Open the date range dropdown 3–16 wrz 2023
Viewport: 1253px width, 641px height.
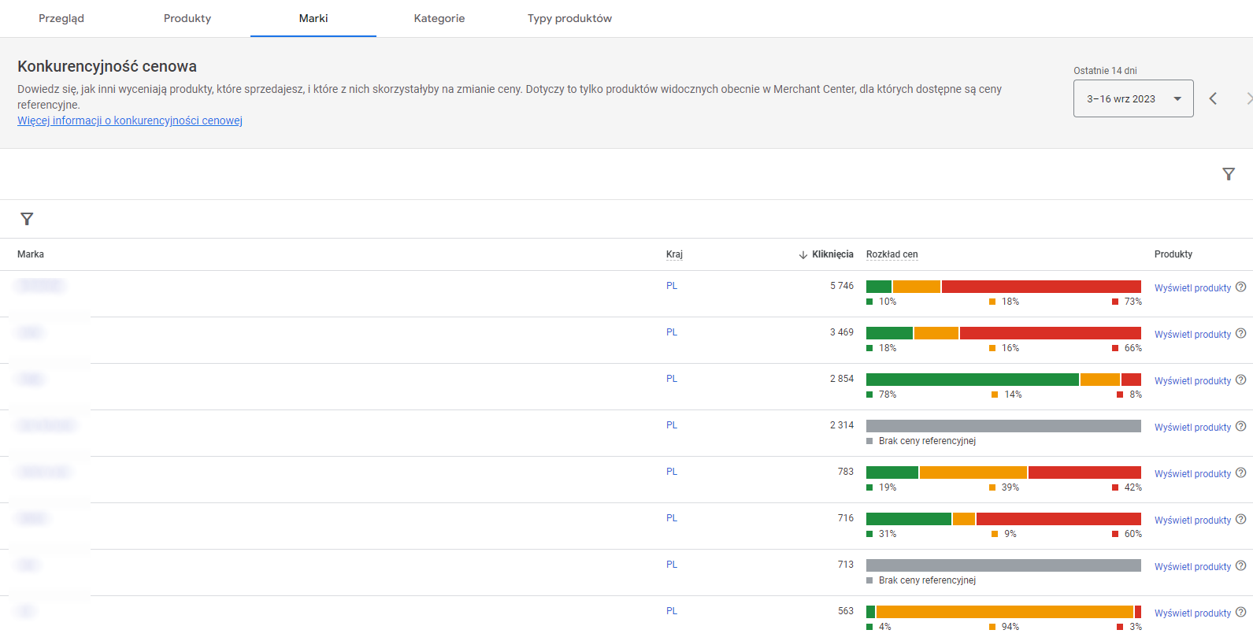[x=1133, y=98]
